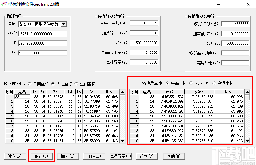Click cell 19465139.501 in result table
256x165 pixels.
point(170,126)
